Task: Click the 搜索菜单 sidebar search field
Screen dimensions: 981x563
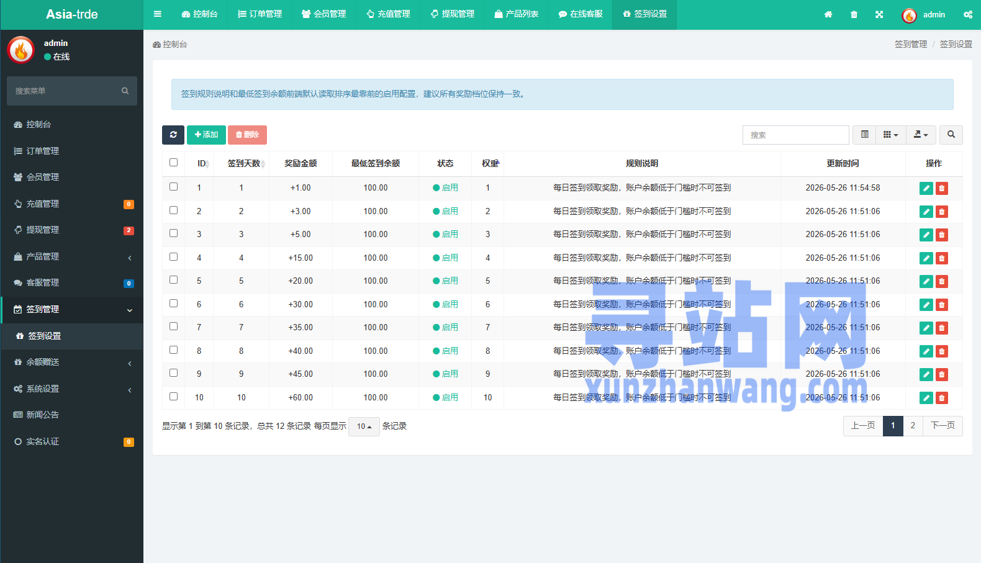Action: (65, 91)
